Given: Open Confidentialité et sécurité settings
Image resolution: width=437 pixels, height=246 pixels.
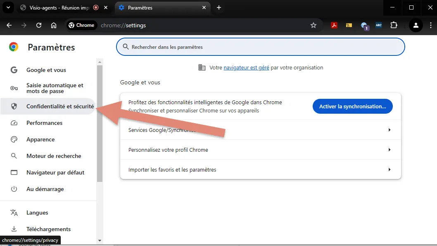Looking at the screenshot, I should (x=48, y=106).
